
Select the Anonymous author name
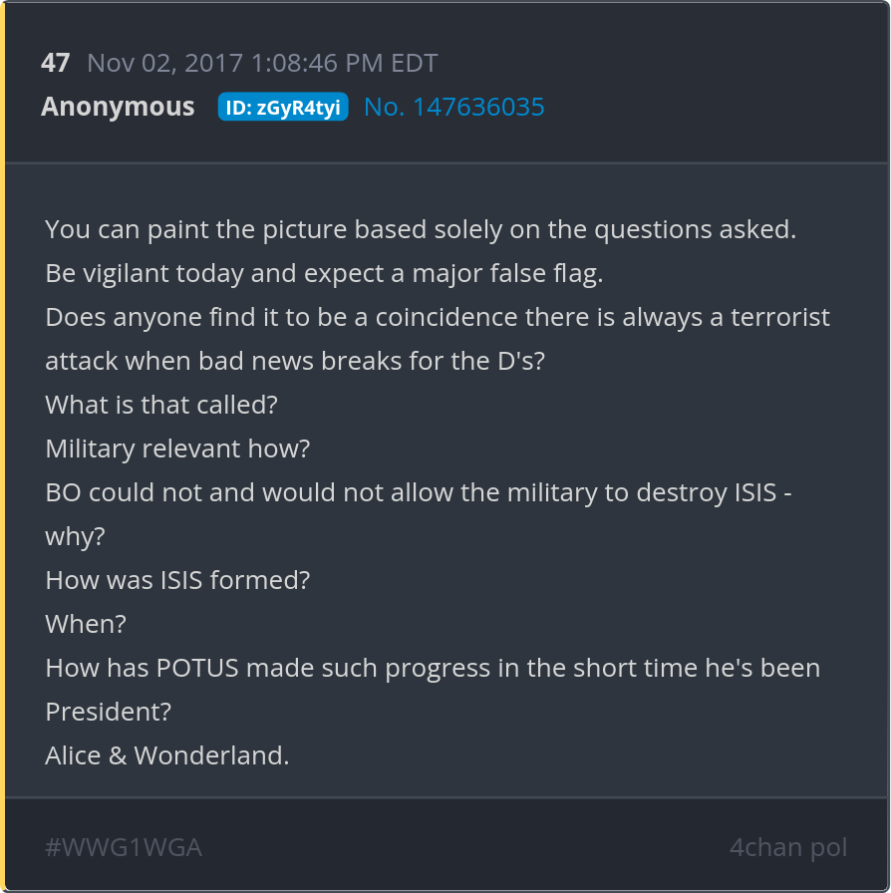click(x=118, y=108)
